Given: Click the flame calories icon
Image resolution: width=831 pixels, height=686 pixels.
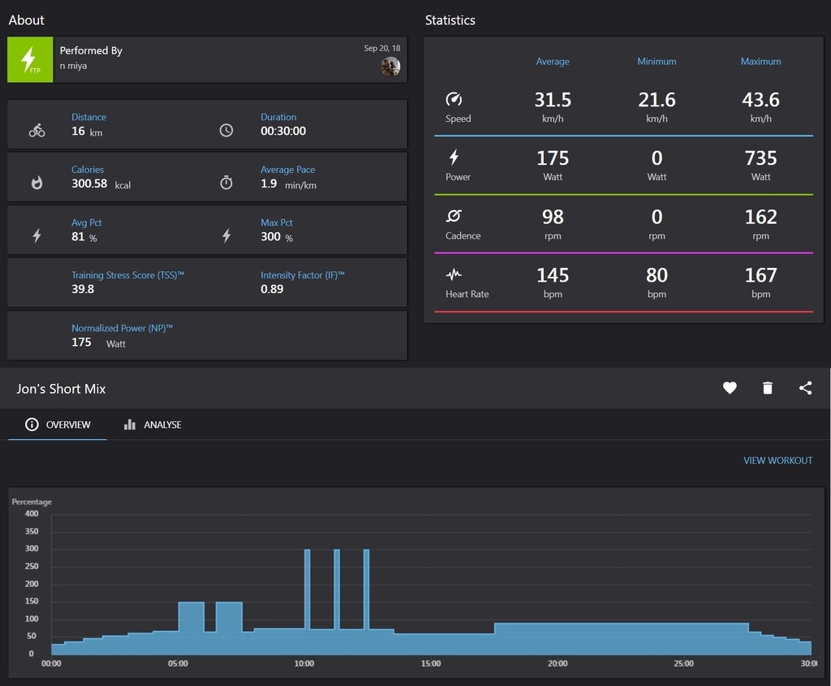Looking at the screenshot, I should (x=37, y=183).
